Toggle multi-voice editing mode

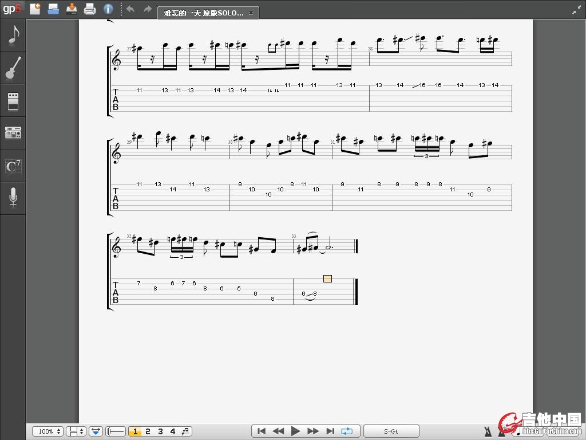[x=185, y=431]
